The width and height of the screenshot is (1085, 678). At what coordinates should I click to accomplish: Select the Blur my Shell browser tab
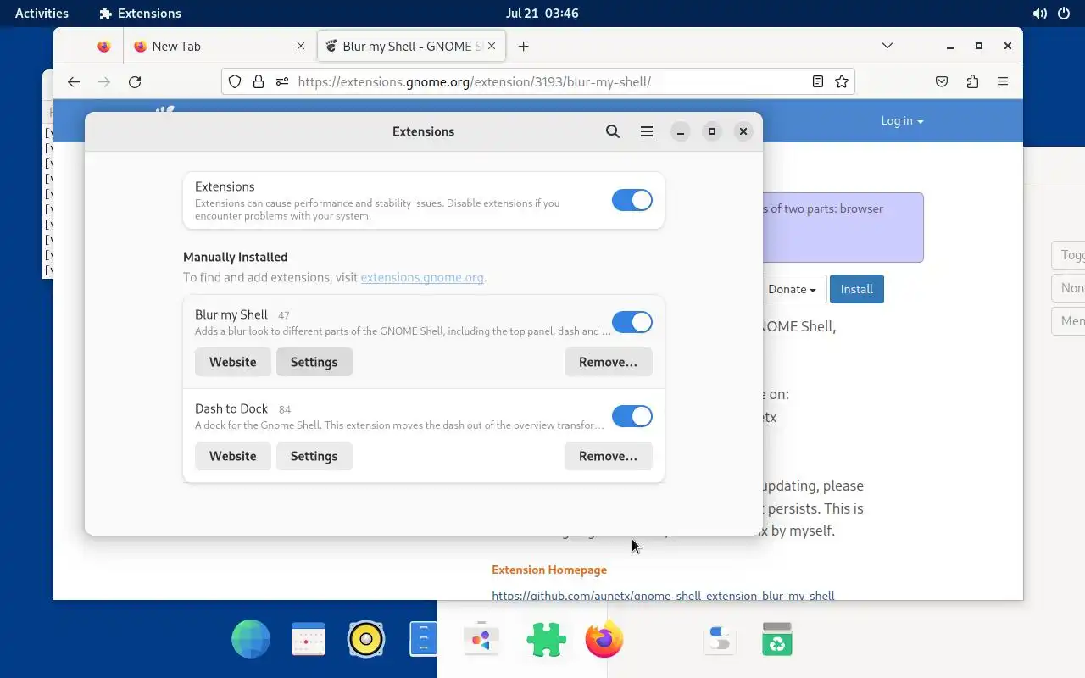[x=412, y=47]
